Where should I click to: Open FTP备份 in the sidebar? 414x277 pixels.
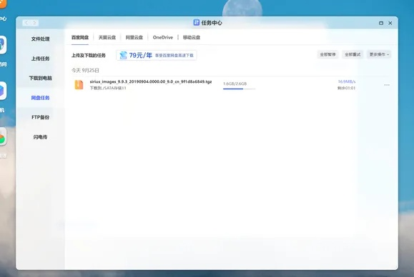(x=40, y=117)
